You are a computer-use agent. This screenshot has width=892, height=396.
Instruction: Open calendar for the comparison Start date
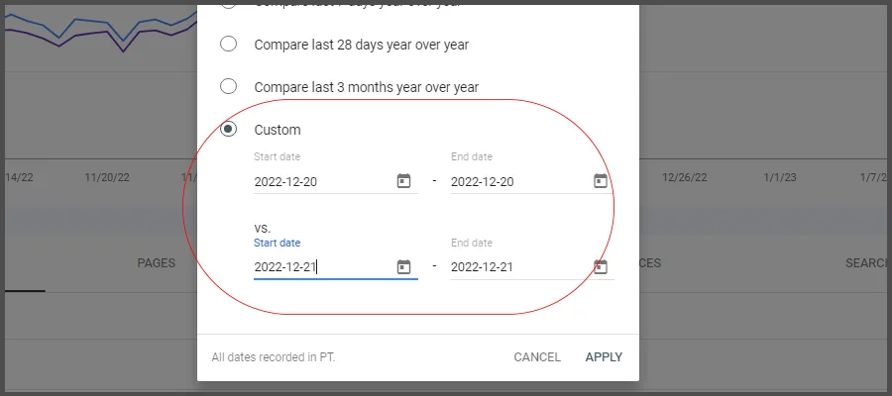[x=403, y=266]
